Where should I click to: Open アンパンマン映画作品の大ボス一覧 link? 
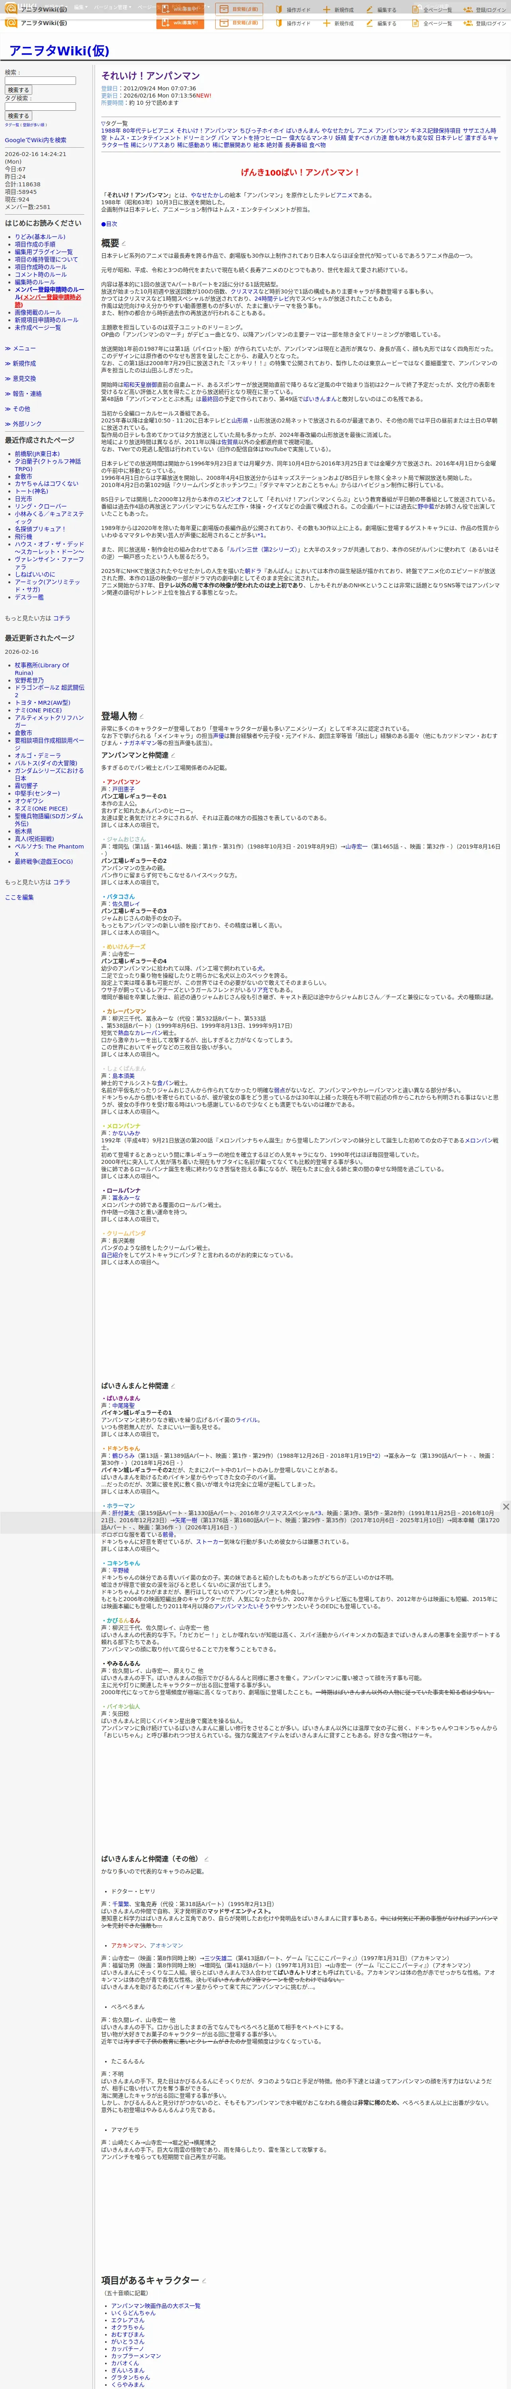click(x=156, y=2305)
